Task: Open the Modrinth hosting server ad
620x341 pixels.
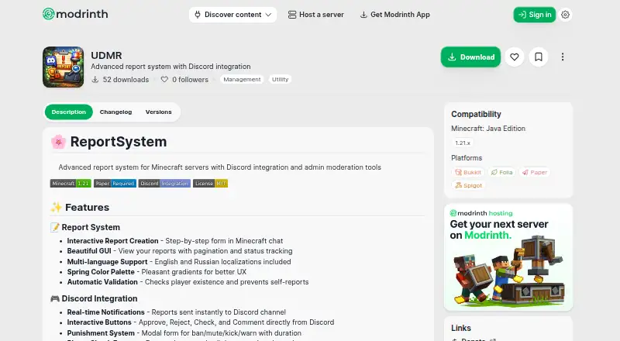Action: click(508, 257)
